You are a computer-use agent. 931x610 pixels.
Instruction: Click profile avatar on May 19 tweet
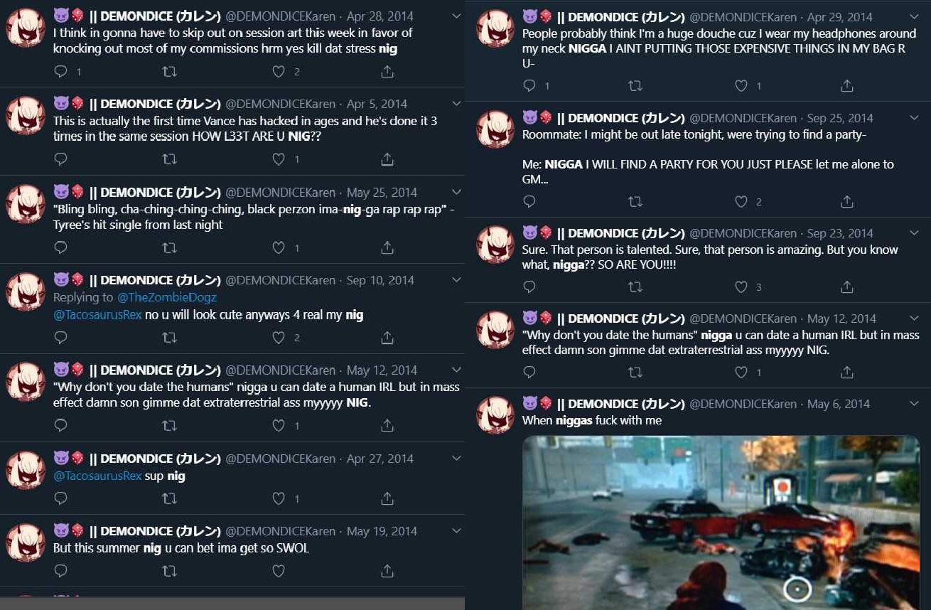(26, 542)
